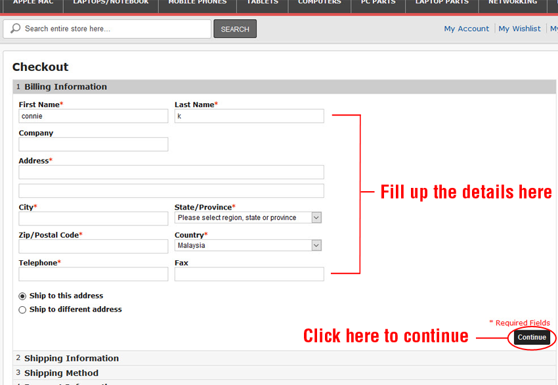Viewport: 558px width, 385px height.
Task: Click the Checkout page heading
Action: coord(40,67)
